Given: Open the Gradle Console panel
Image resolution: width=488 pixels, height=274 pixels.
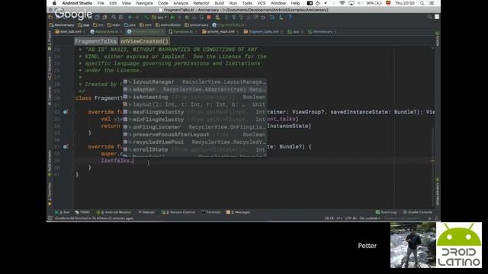Looking at the screenshot, I should tap(418, 212).
